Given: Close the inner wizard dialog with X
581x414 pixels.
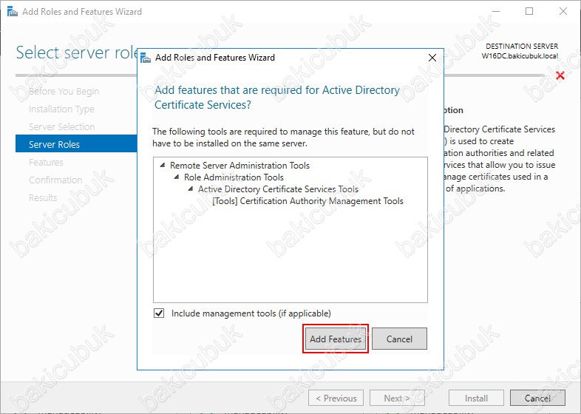Looking at the screenshot, I should coord(432,58).
